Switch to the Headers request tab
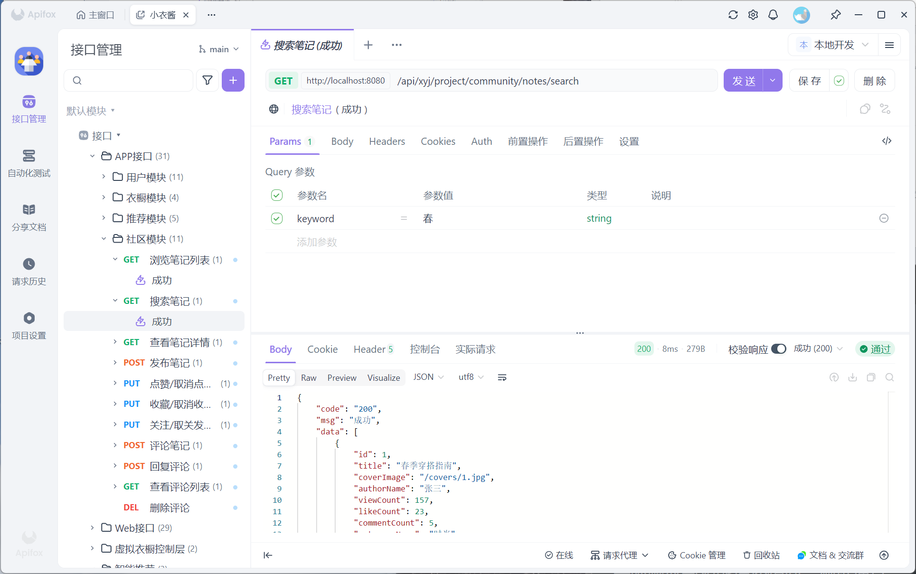 pos(387,141)
